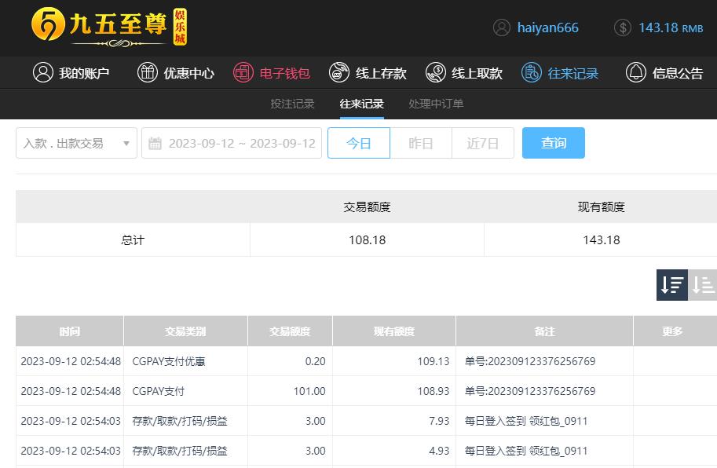Select the 今日 date range option
This screenshot has height=468, width=717.
click(x=359, y=143)
